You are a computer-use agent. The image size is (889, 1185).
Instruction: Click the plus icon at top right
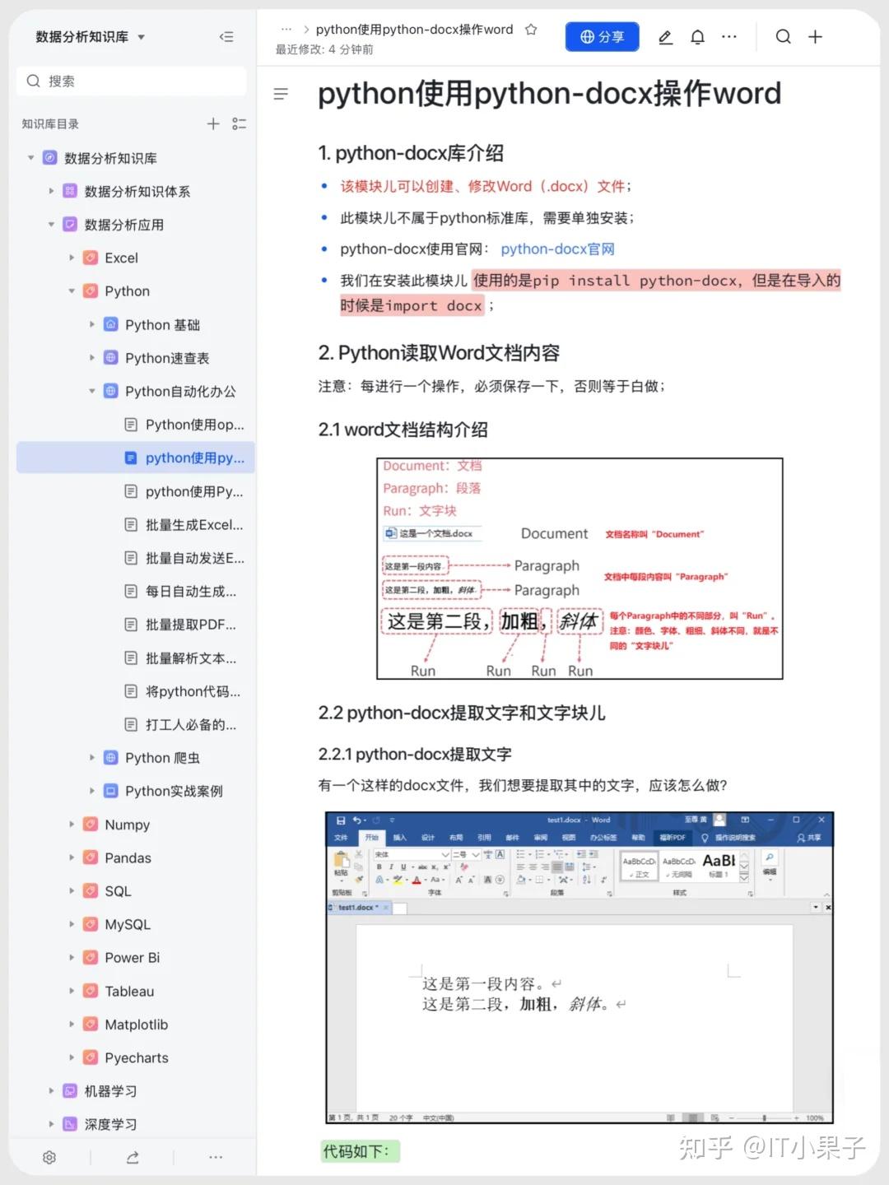(x=815, y=37)
